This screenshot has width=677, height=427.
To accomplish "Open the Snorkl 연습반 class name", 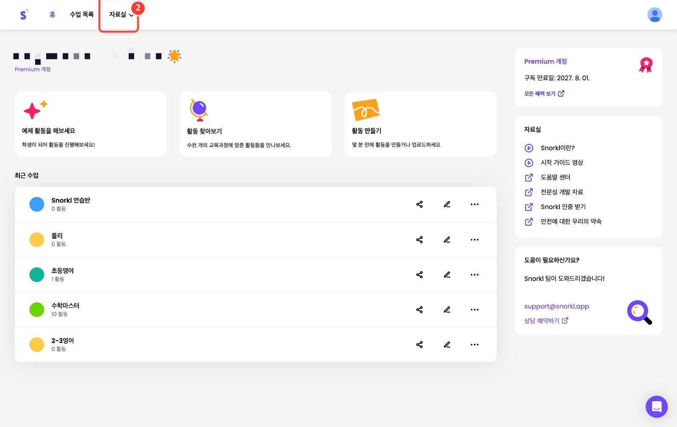I will pos(71,201).
